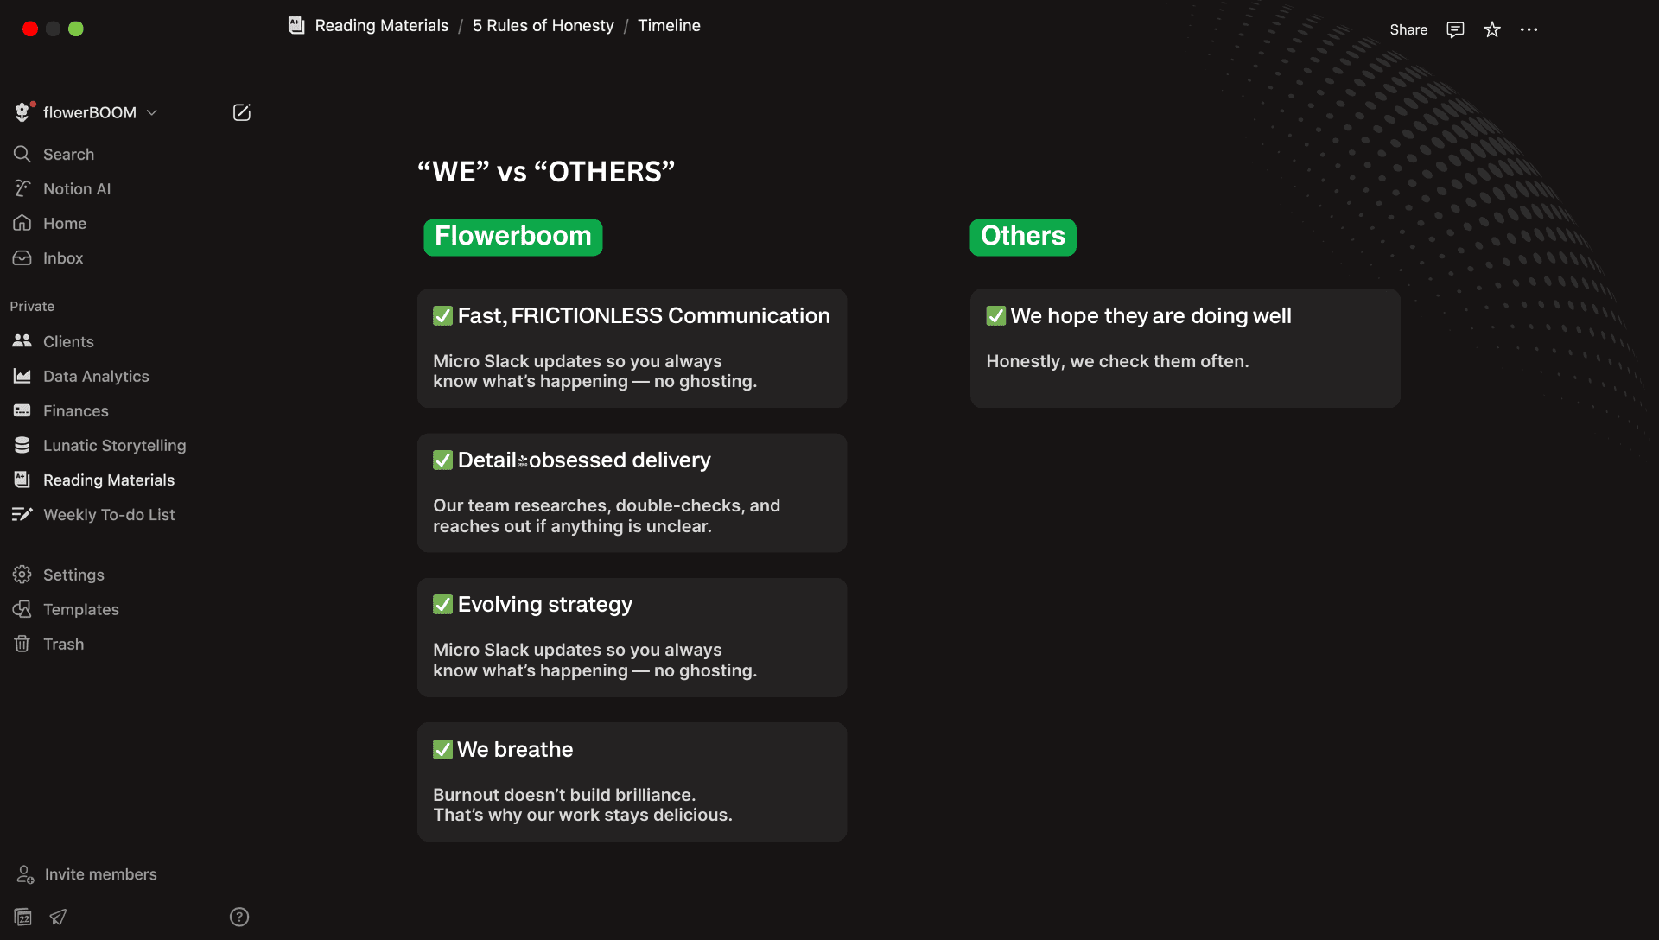Click the calendar icon at bottom left
This screenshot has width=1659, height=940.
click(x=23, y=917)
